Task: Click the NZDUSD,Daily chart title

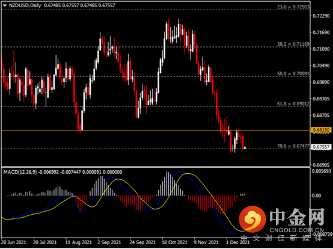Action: point(25,5)
